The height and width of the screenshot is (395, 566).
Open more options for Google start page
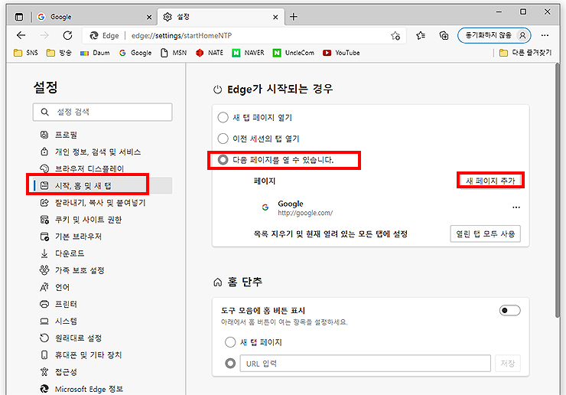(516, 207)
